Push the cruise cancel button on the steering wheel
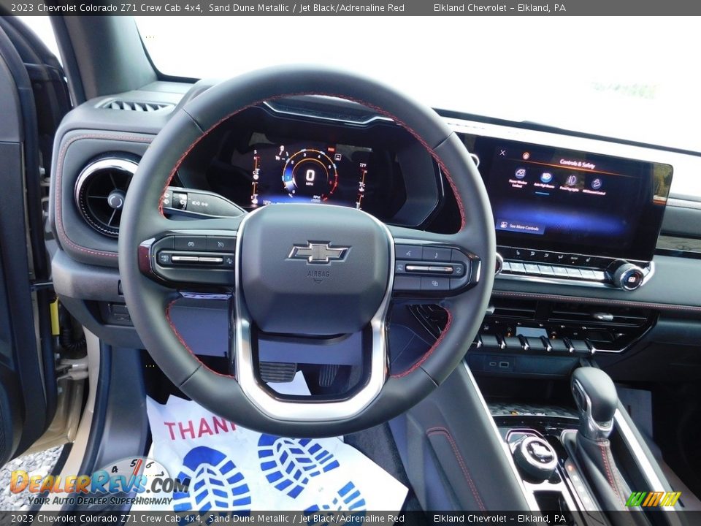 (221, 244)
